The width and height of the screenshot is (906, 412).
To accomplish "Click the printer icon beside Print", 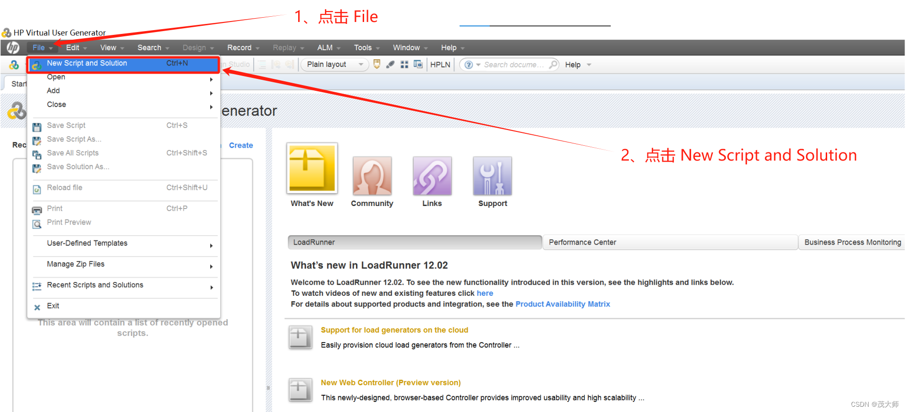I will coord(37,210).
